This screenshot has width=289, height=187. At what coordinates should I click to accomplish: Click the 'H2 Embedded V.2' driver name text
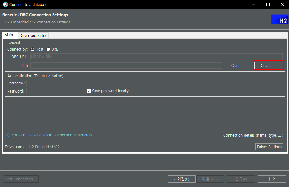[44, 147]
